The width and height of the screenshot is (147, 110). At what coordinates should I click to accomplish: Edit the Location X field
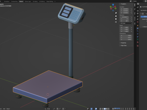(x=125, y=9)
